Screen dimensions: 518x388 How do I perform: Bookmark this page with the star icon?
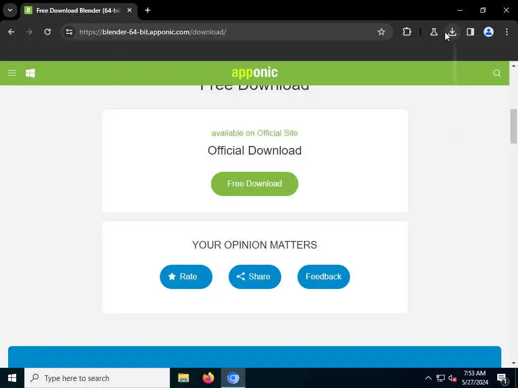381,32
